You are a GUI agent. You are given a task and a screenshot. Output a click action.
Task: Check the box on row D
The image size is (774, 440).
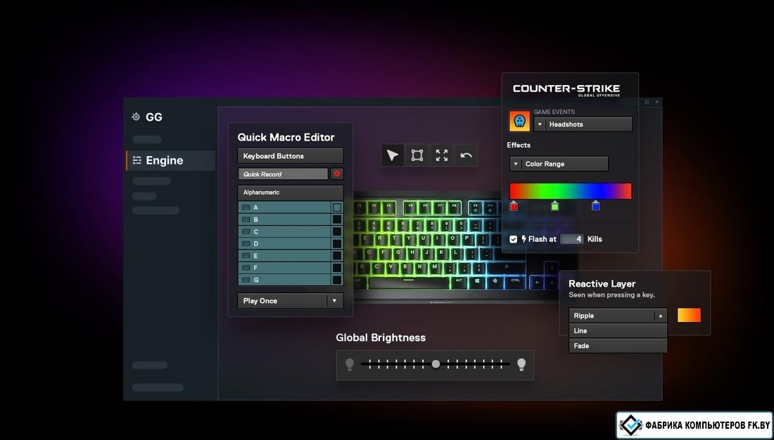(x=336, y=244)
